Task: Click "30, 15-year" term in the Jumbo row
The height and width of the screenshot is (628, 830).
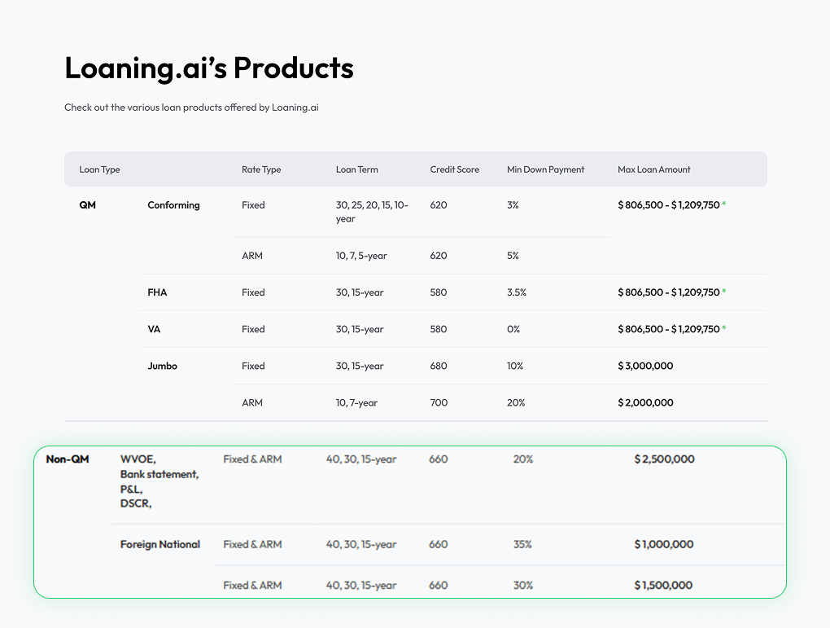Action: (360, 367)
